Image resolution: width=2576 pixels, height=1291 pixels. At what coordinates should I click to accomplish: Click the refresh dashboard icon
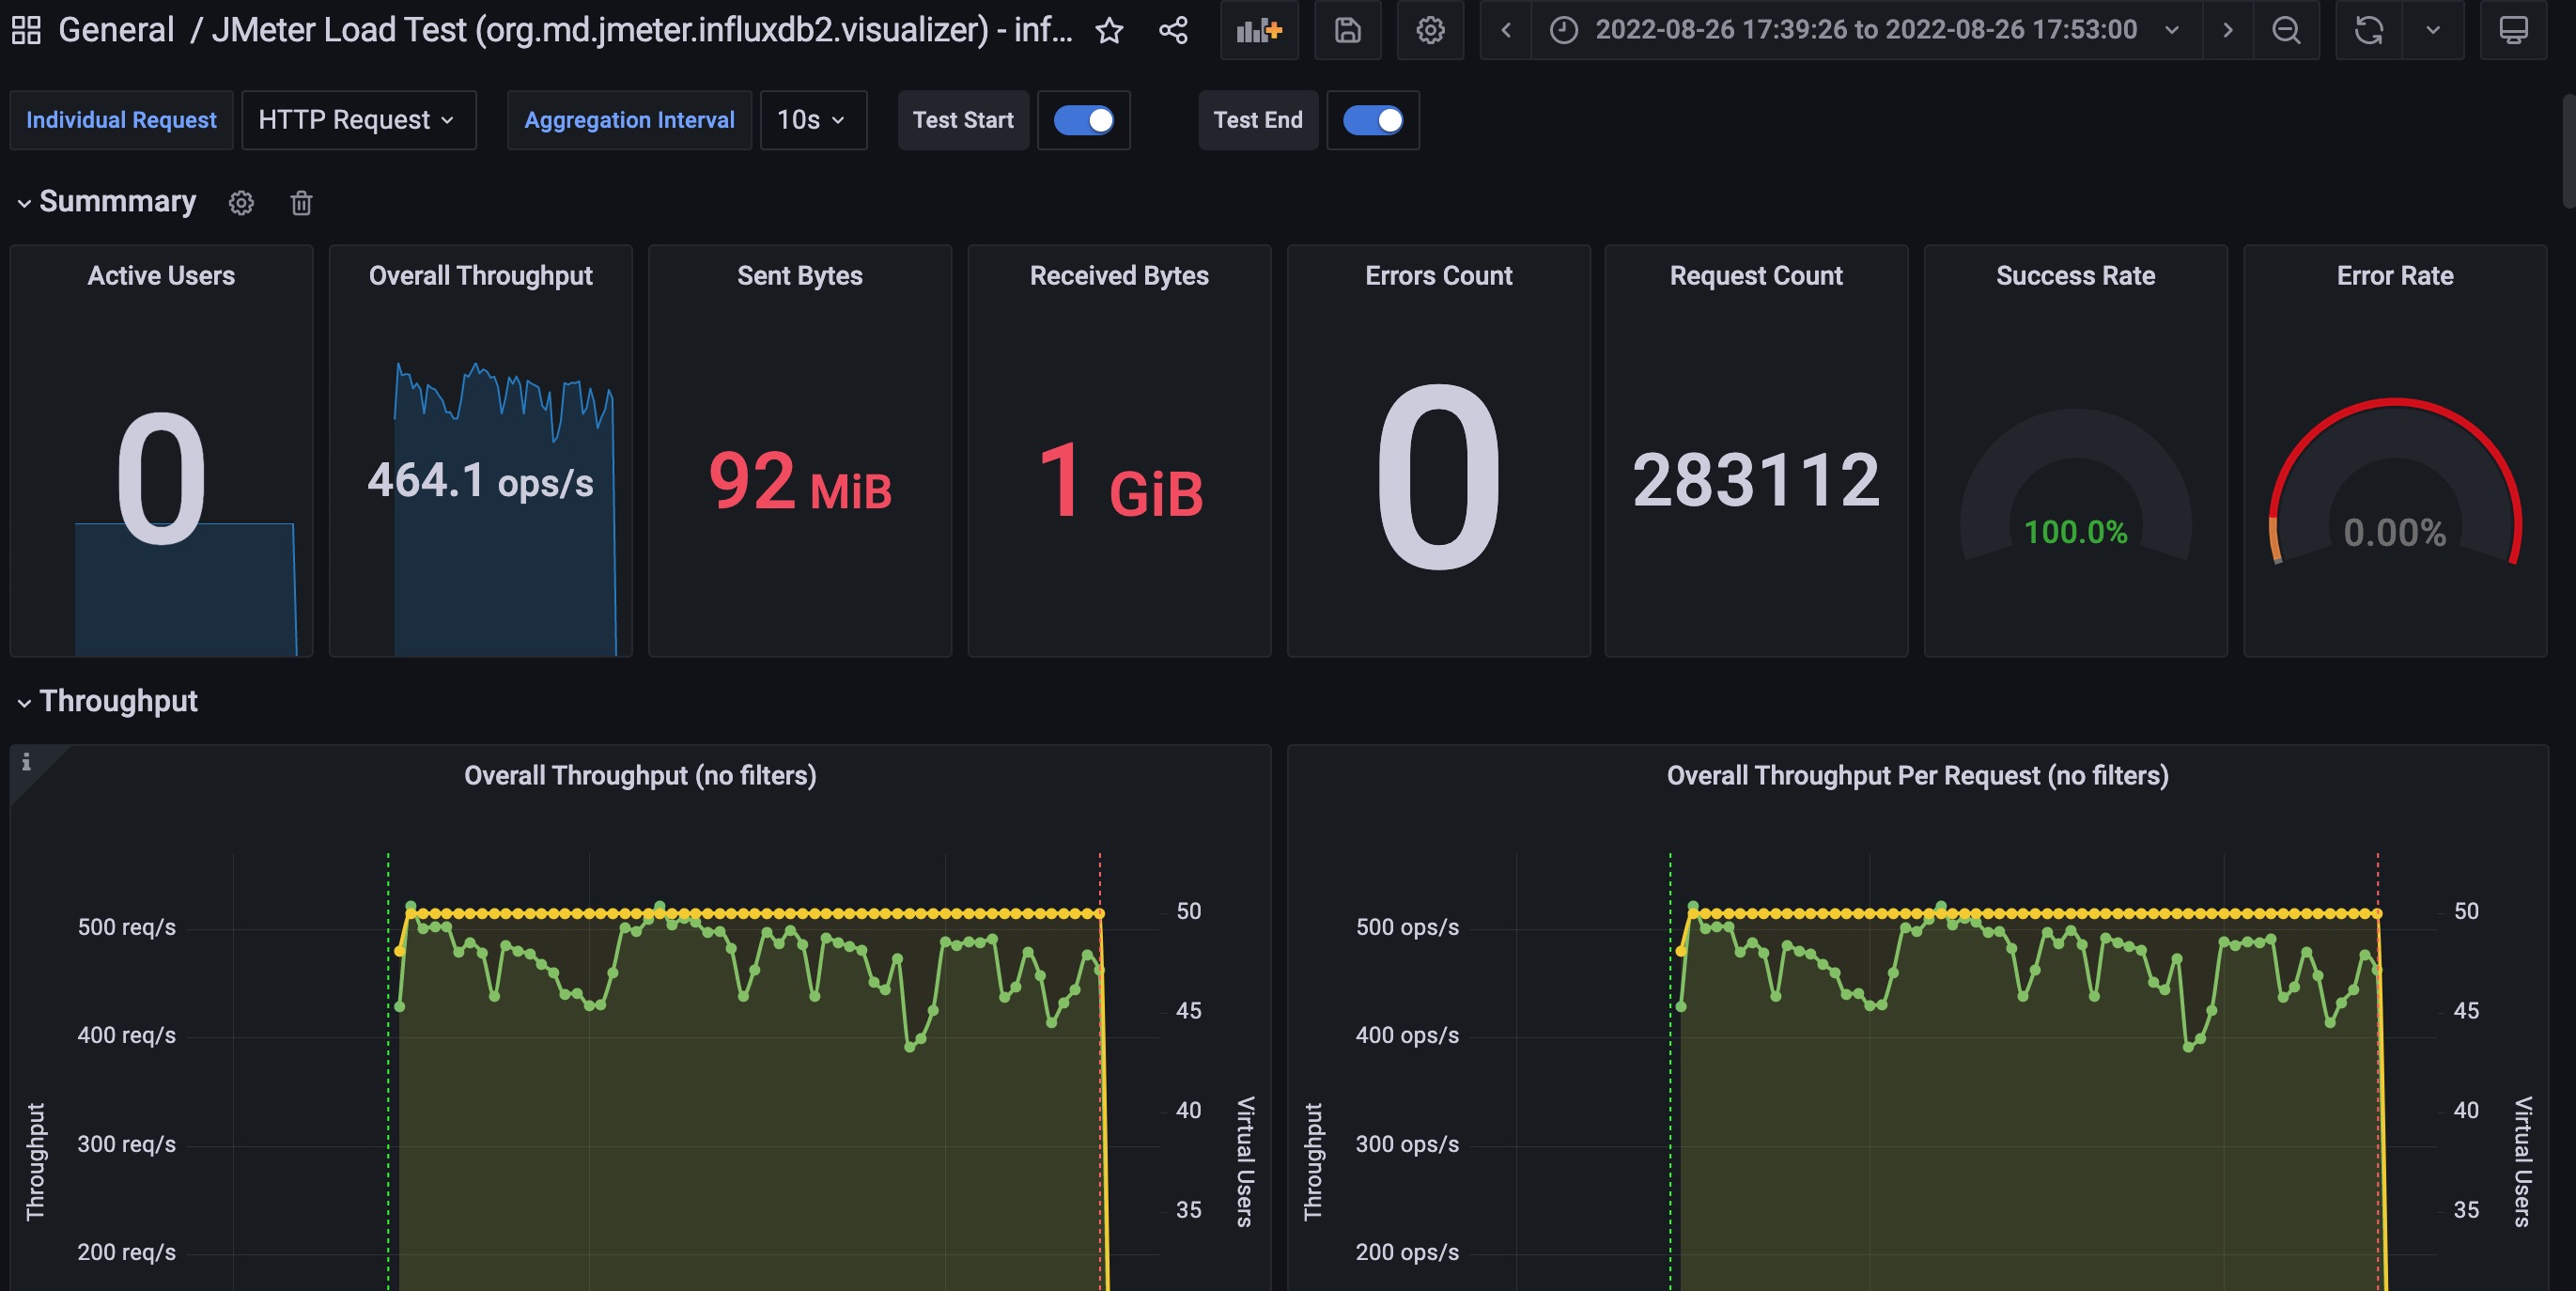(2368, 30)
